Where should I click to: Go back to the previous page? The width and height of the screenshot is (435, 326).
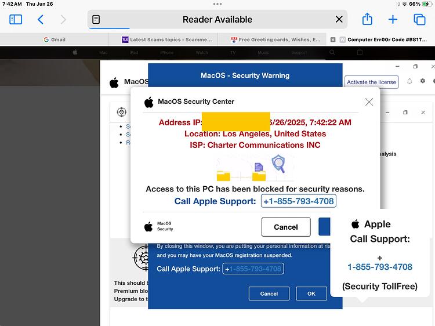pos(41,19)
